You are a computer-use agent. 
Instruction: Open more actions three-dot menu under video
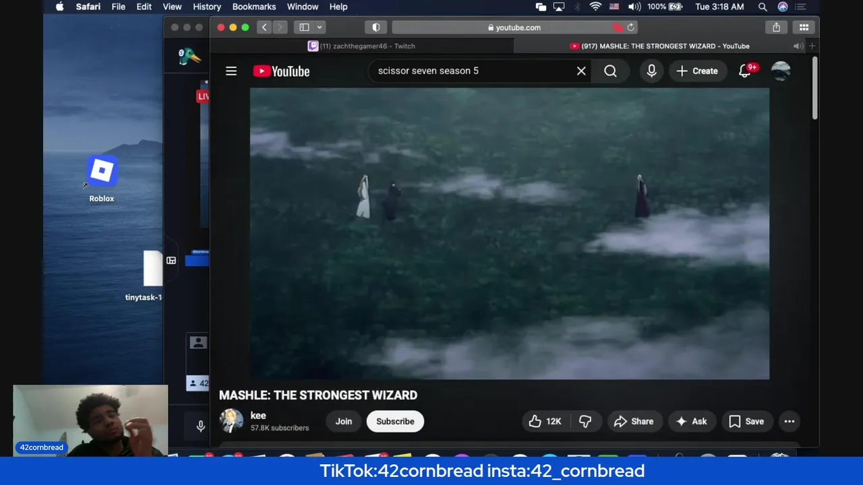point(790,421)
